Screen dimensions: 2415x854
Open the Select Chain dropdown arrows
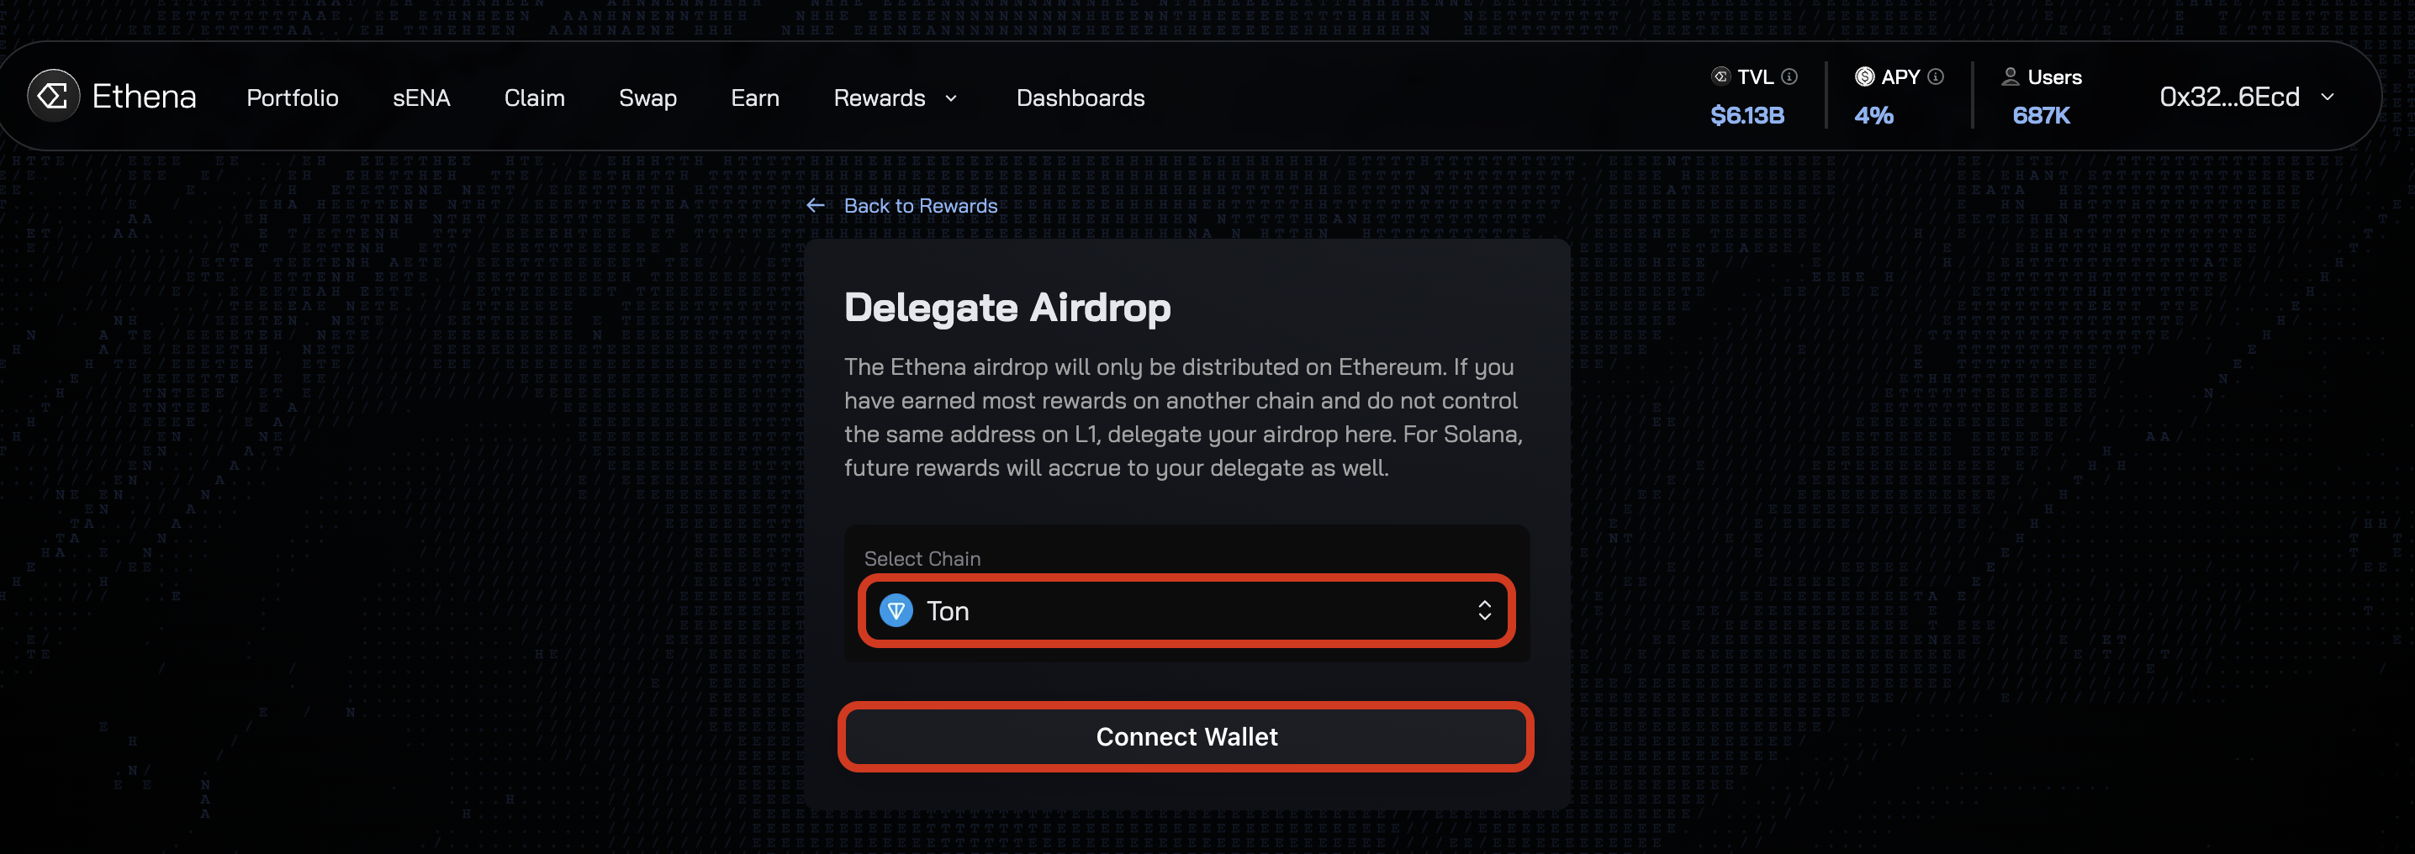[1484, 611]
